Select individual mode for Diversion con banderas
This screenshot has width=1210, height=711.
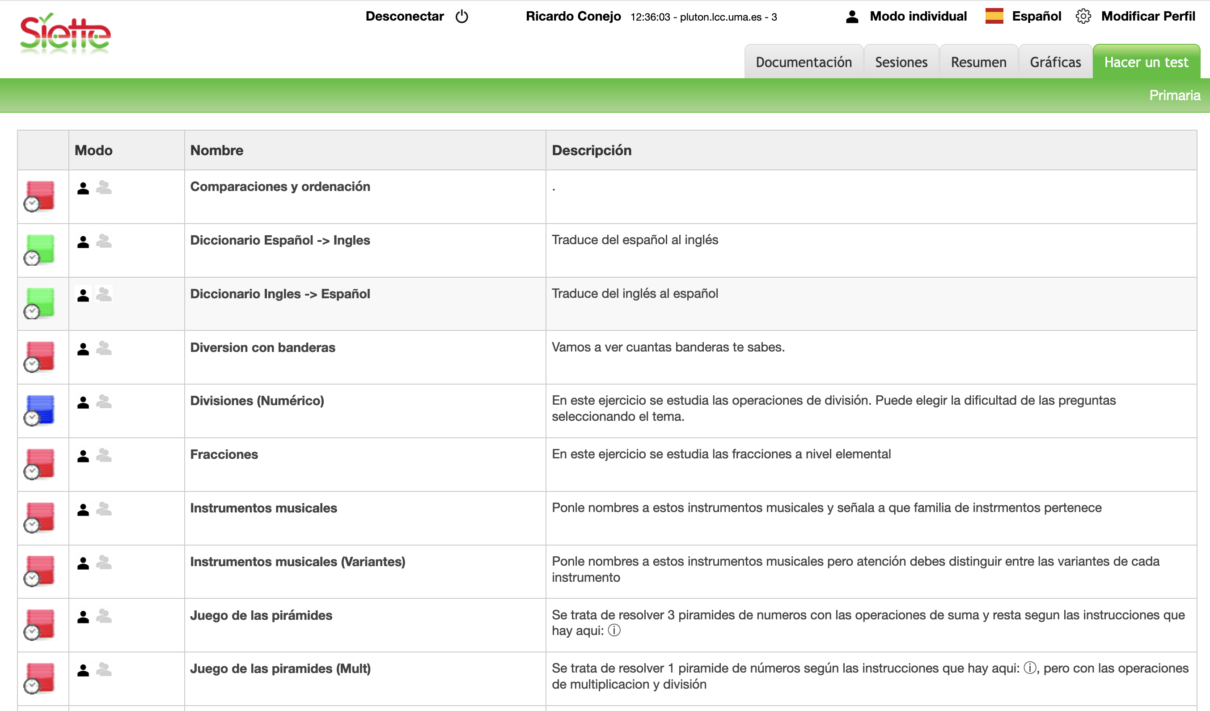(83, 349)
